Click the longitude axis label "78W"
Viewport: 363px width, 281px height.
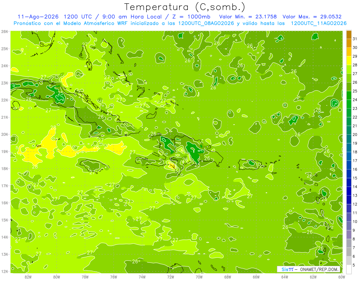[85, 277]
